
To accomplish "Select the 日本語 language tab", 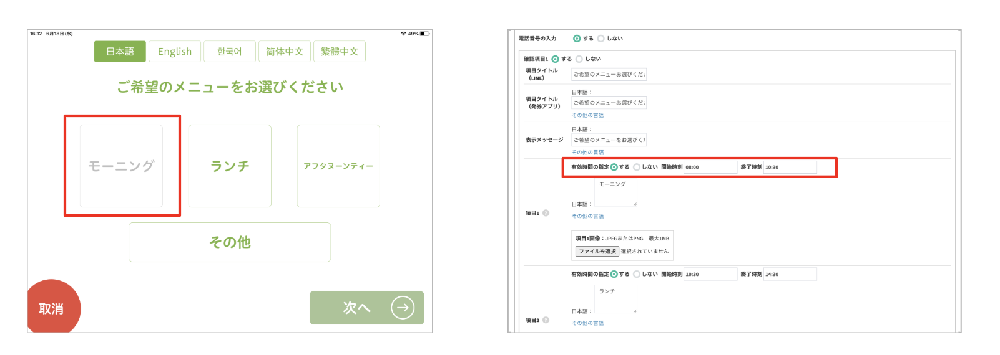I will 120,52.
